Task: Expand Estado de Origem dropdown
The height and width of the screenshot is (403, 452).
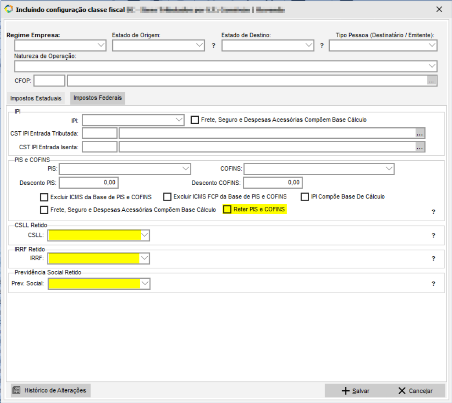Action: tap(158, 46)
